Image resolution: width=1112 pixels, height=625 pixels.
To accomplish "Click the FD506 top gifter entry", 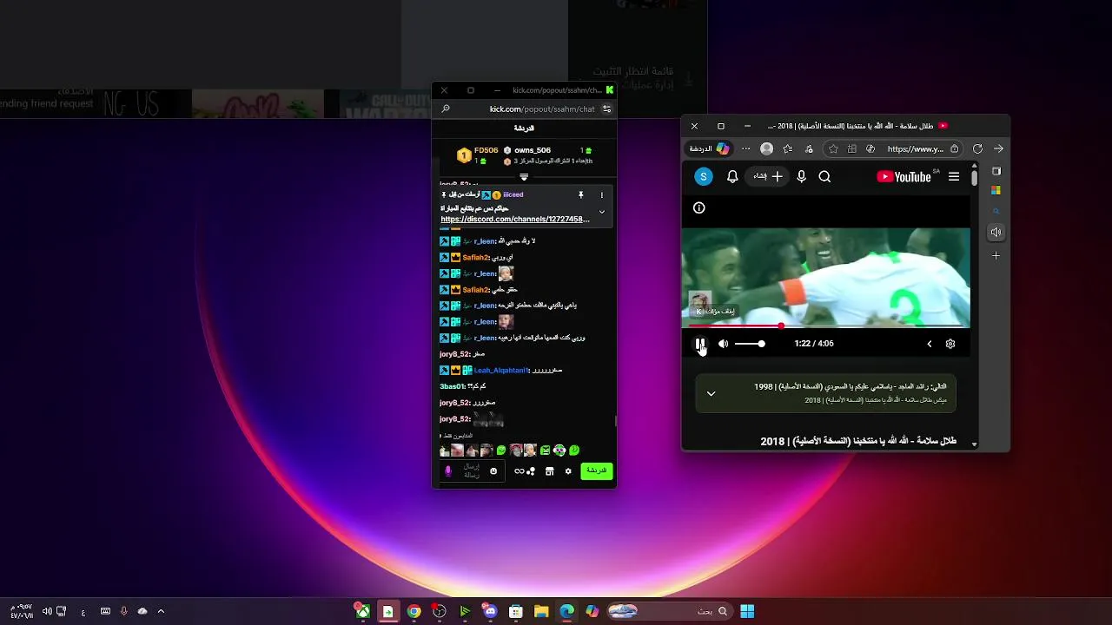I will coord(478,155).
